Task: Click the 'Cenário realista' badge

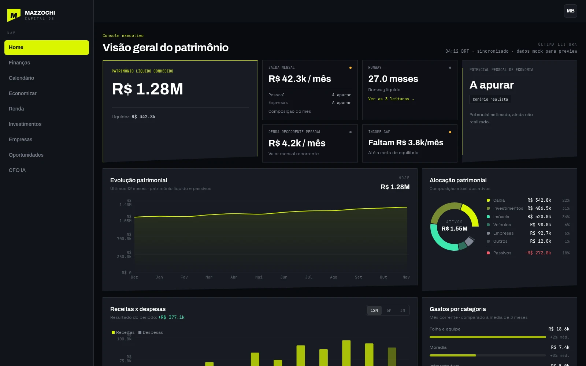Action: 490,100
